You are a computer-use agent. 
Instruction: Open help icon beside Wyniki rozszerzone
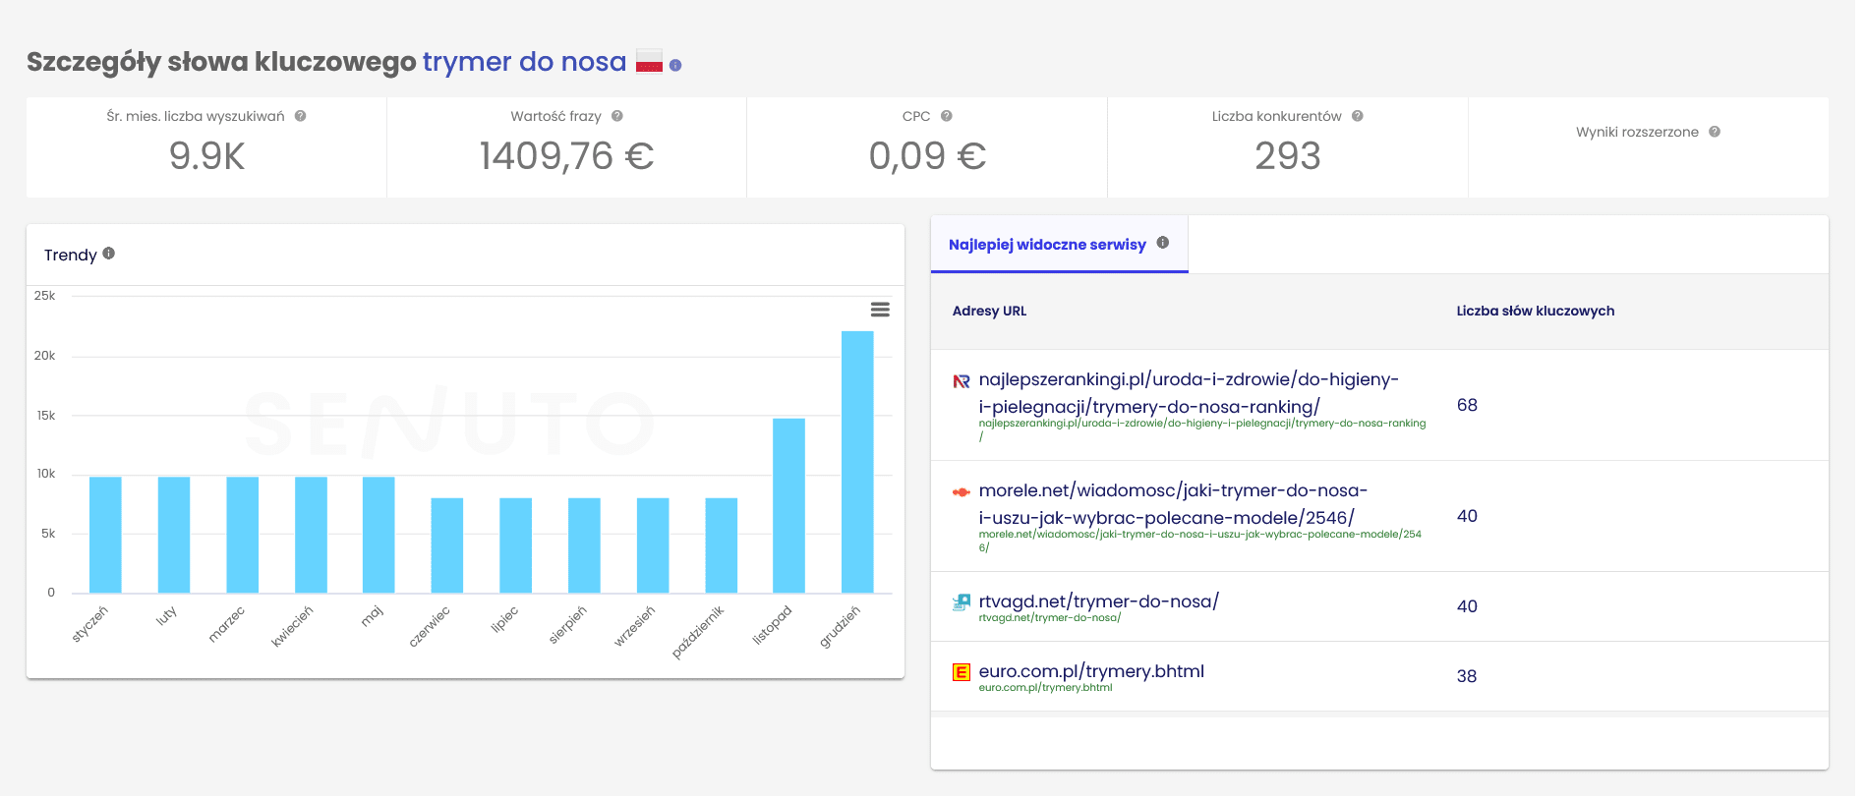[x=1715, y=132]
